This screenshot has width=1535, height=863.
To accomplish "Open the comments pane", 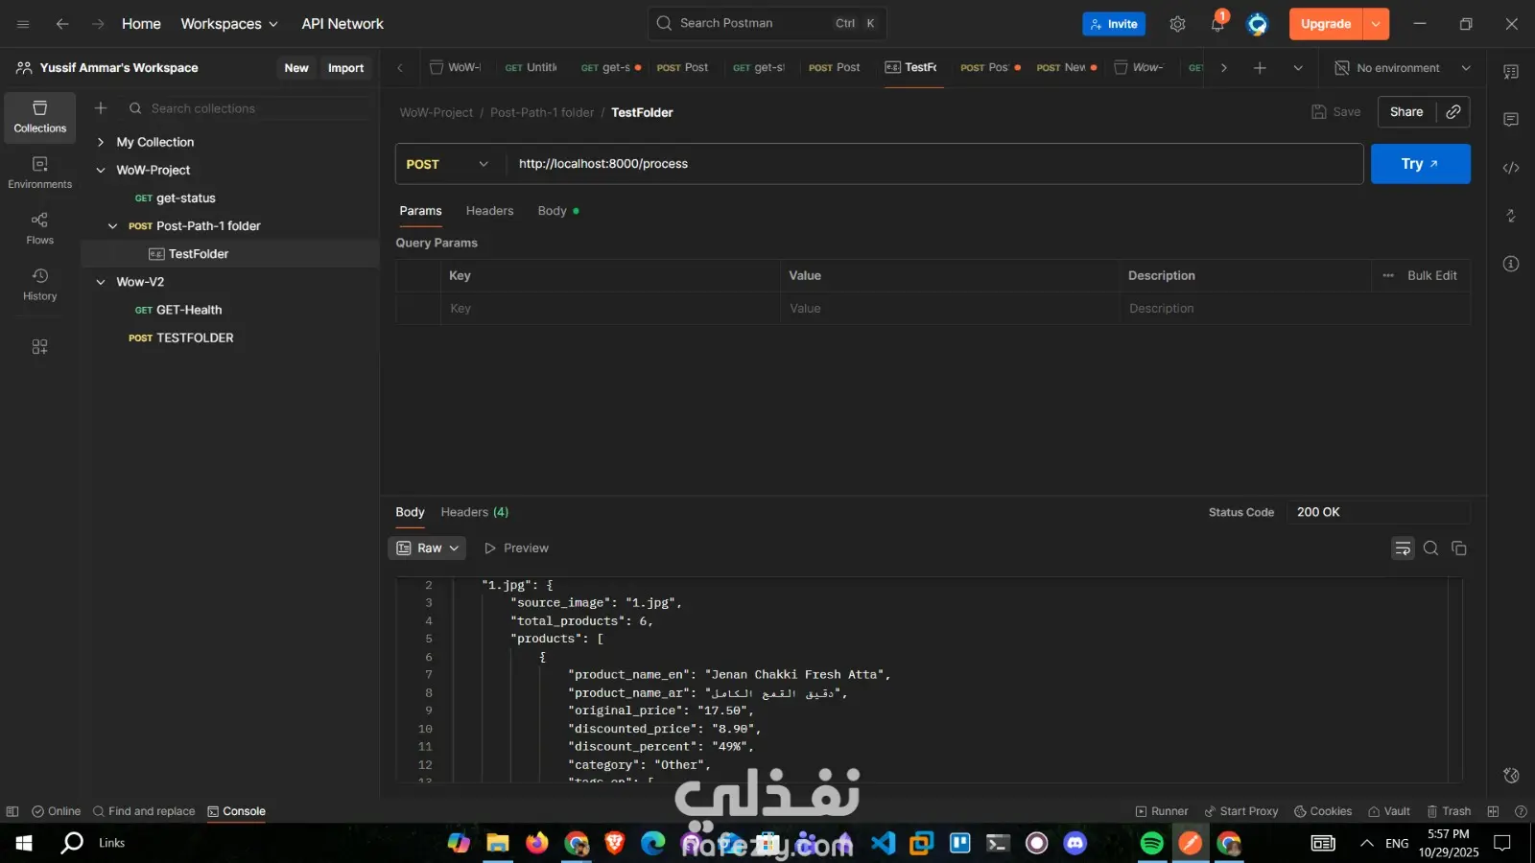I will (x=1511, y=120).
